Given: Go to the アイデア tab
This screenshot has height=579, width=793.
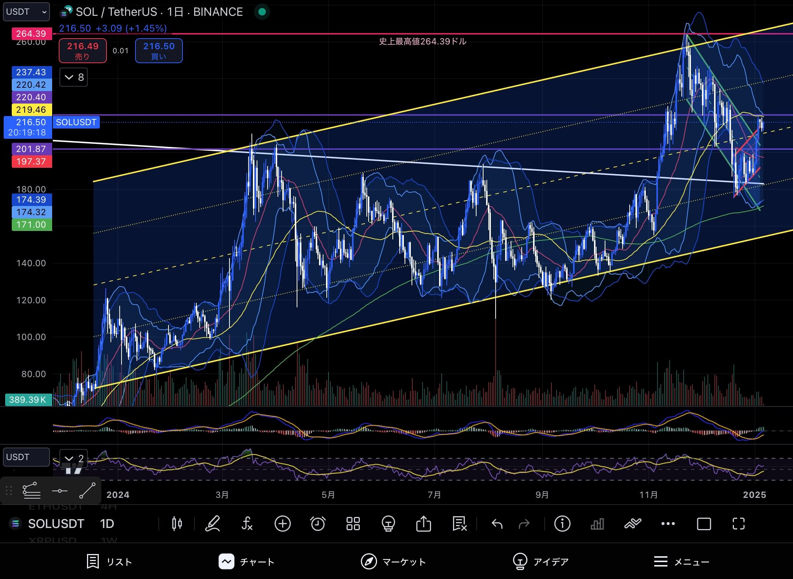Looking at the screenshot, I should tap(540, 562).
